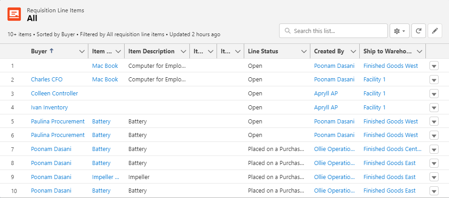Click the pencil edit list icon

435,31
